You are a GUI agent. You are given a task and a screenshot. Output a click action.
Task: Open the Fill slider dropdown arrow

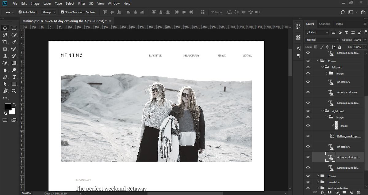pyautogui.click(x=365, y=47)
